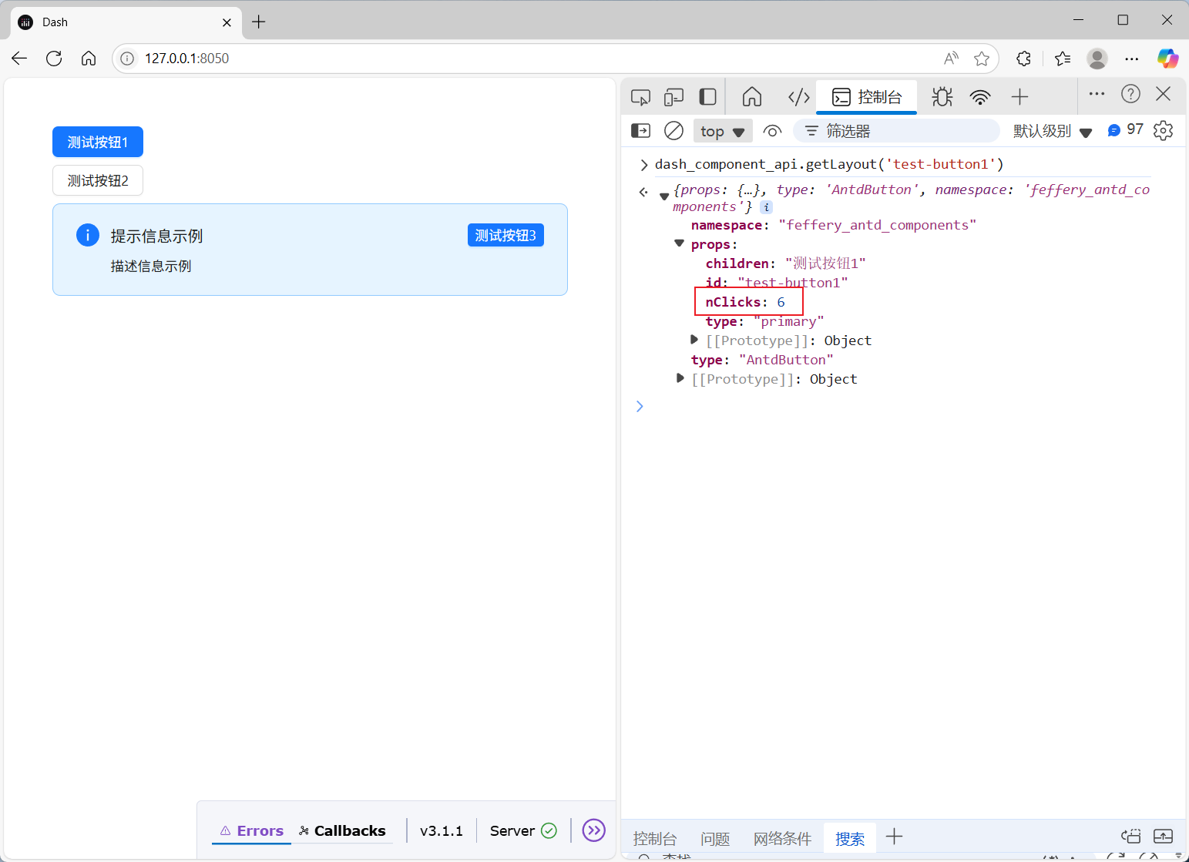Viewport: 1189px width, 862px height.
Task: Open DevTools Welcome home tab
Action: (x=752, y=97)
